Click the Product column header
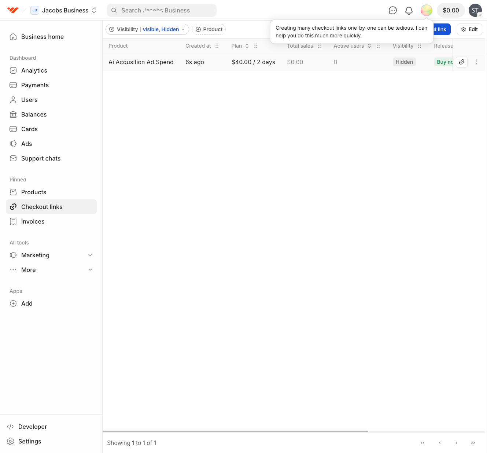Screen dimensions: 487x453 [118, 46]
